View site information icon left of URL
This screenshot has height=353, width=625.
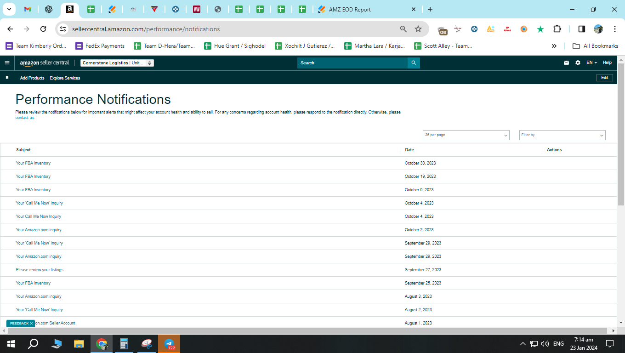click(x=63, y=29)
